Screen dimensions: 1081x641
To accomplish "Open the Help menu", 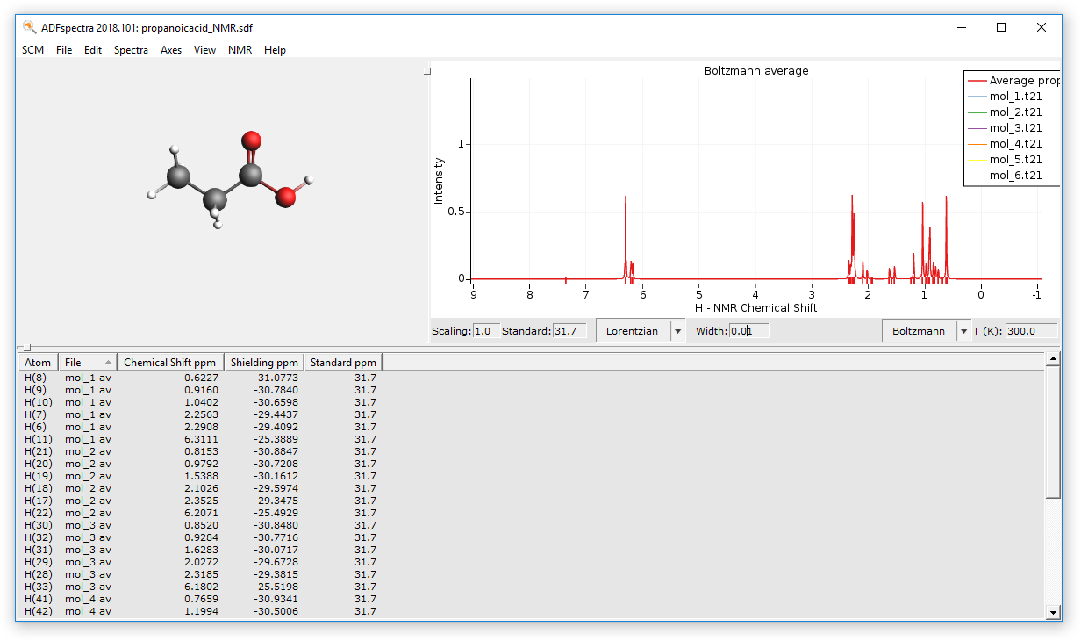I will click(275, 50).
